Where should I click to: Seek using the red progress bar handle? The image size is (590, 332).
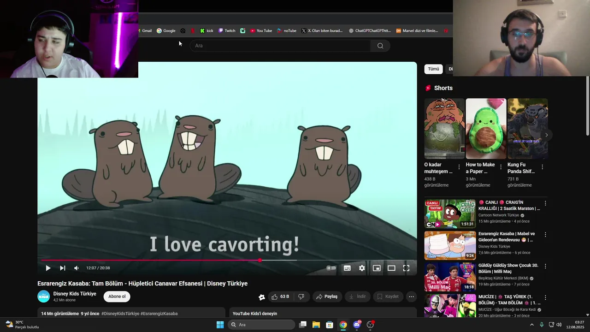coord(260,261)
